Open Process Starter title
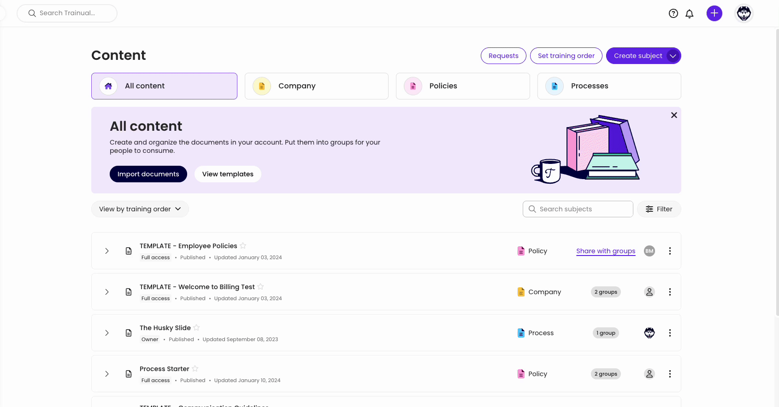This screenshot has height=407, width=779. tap(165, 369)
